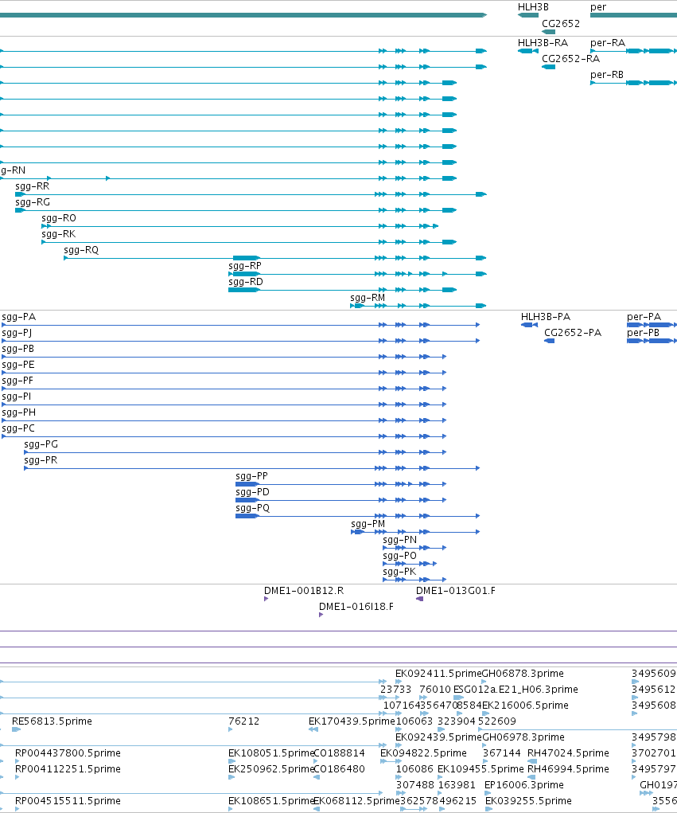Select the EK109455.5prime EST
677x813 pixels.
[x=440, y=777]
